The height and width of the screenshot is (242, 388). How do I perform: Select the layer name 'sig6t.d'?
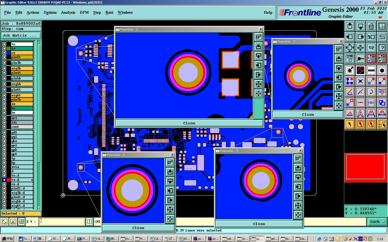(x=22, y=206)
